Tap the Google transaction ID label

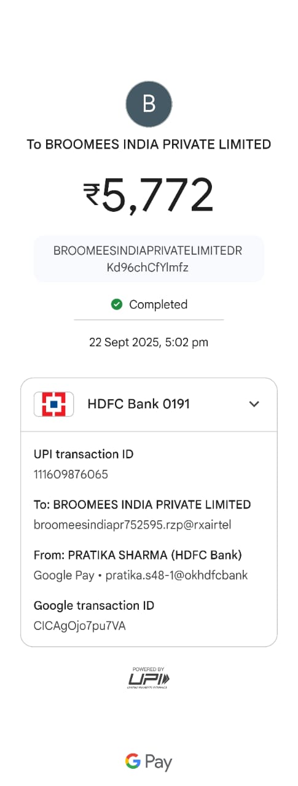pos(94,605)
